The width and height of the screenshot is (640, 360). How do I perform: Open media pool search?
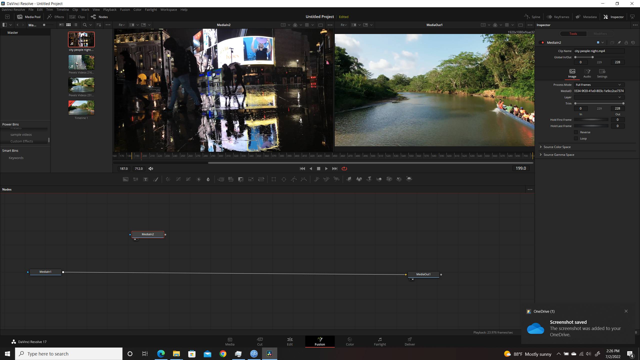tap(85, 25)
